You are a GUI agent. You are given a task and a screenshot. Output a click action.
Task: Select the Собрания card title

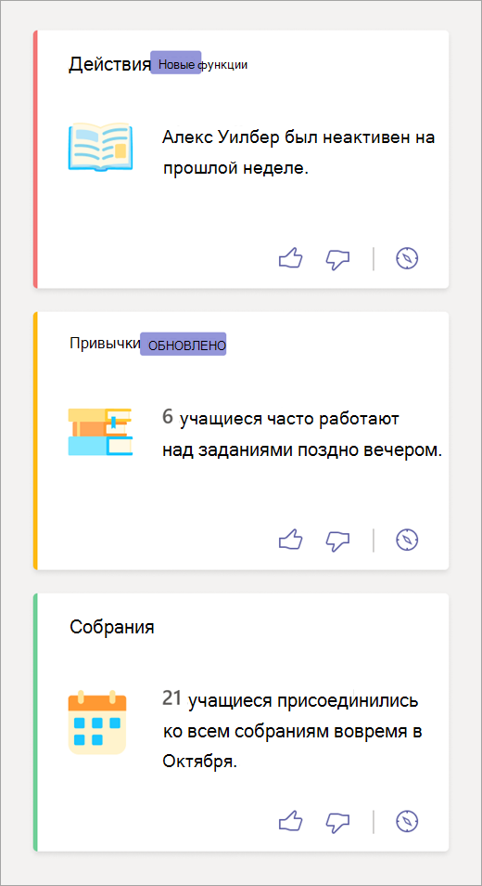pos(112,627)
